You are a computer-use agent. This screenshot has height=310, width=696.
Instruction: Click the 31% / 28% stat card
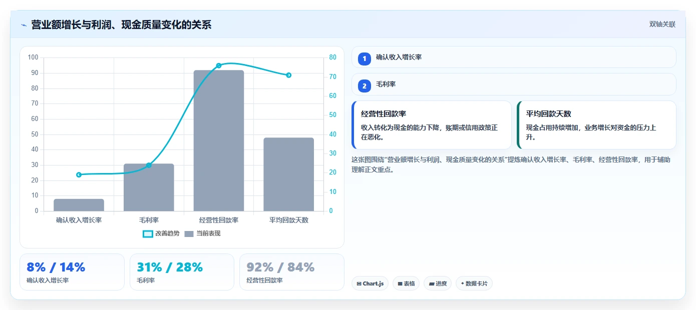point(182,272)
